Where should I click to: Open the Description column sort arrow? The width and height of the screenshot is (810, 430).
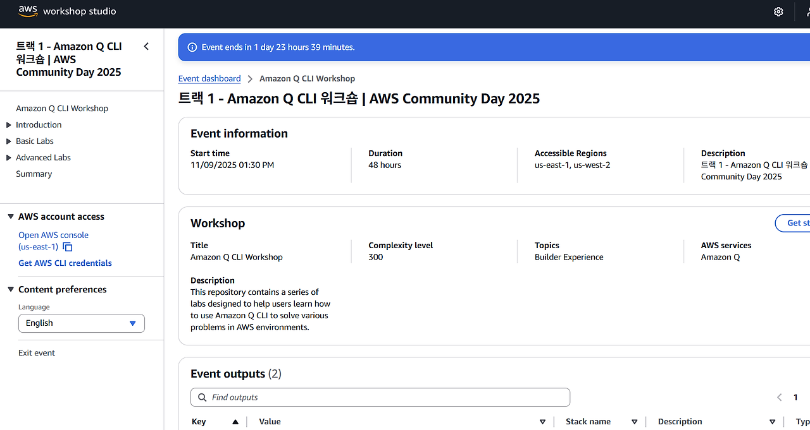coord(773,422)
